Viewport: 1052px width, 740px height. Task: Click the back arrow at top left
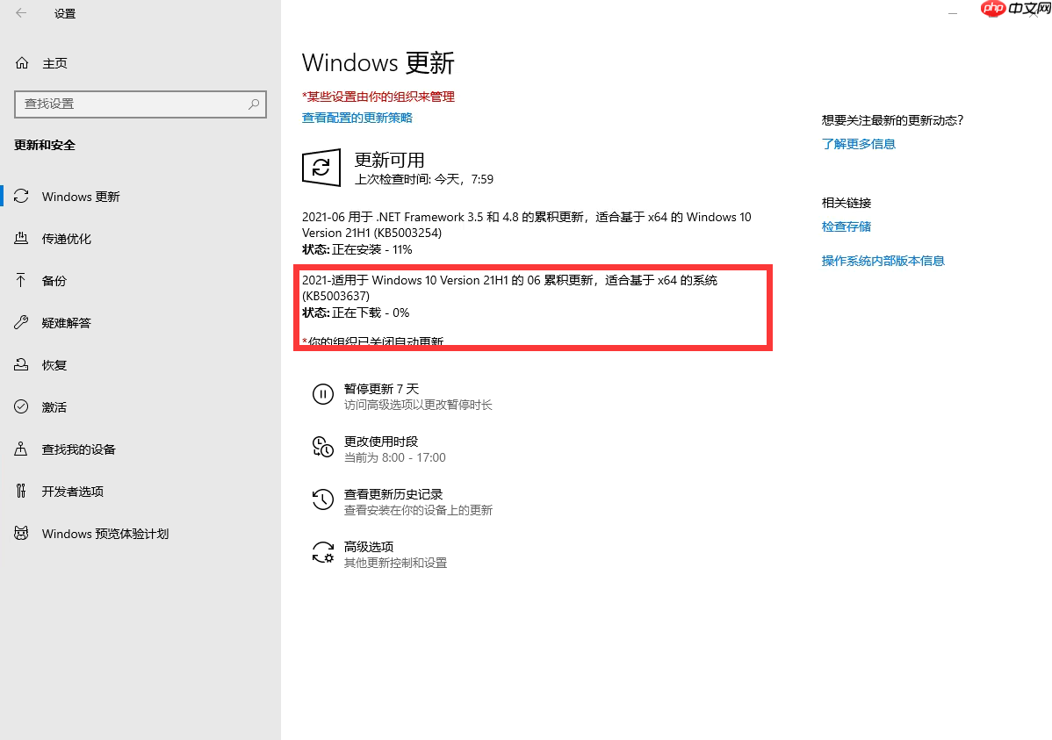pos(19,13)
